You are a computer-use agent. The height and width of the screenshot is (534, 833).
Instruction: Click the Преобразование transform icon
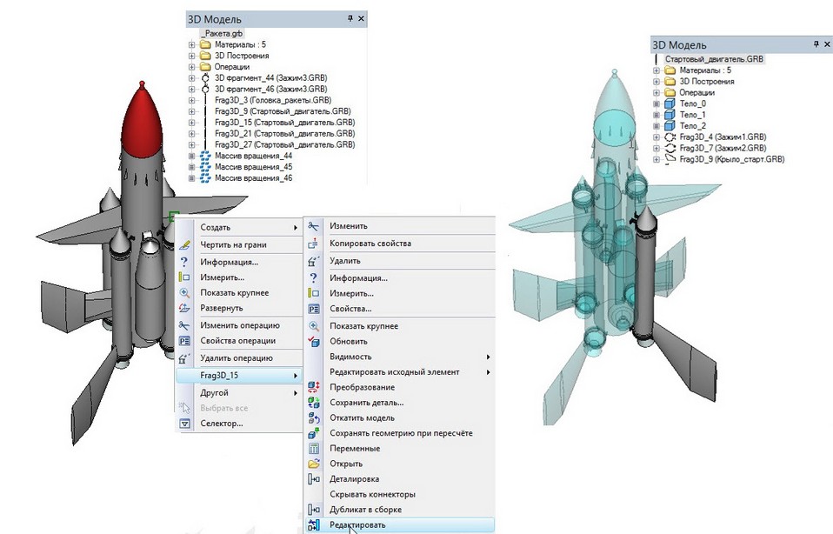click(x=314, y=387)
